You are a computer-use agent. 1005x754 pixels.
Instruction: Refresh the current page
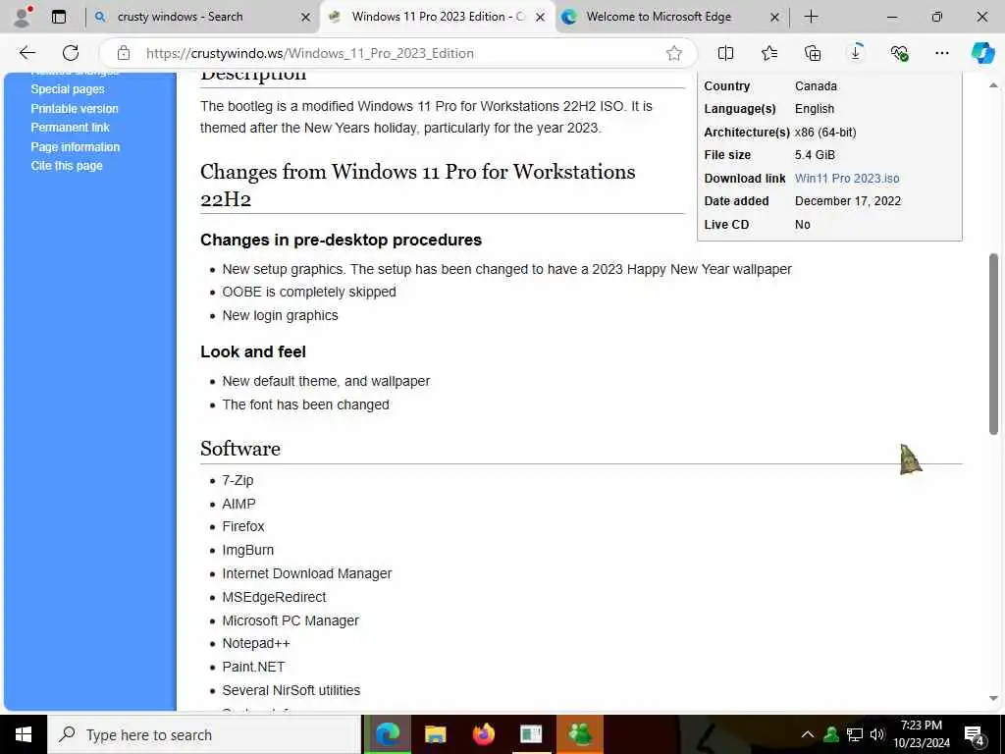[x=71, y=53]
